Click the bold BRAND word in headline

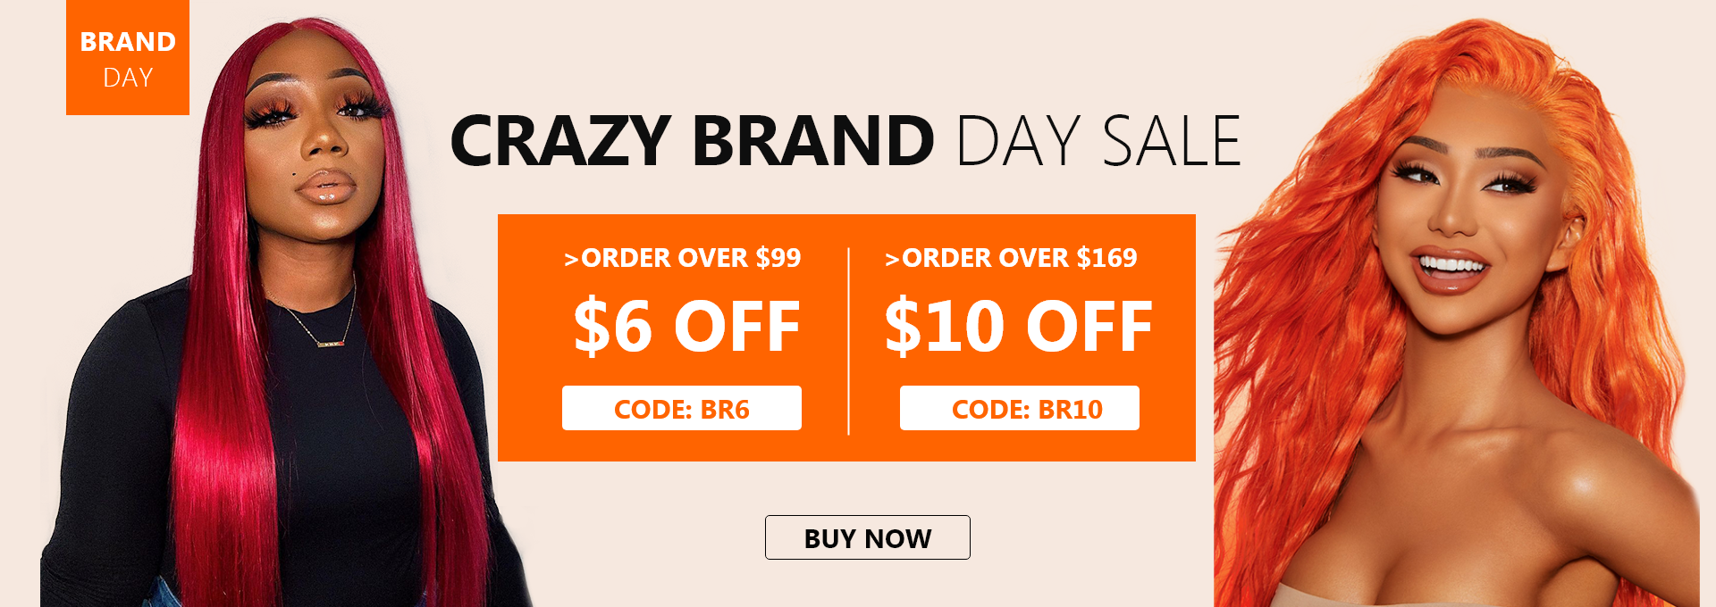(813, 141)
